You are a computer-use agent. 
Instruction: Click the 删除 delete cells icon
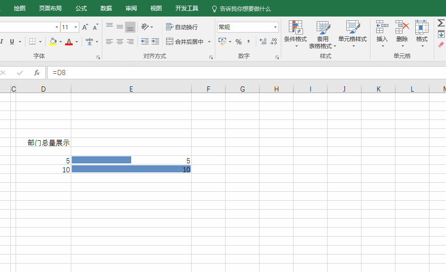click(x=402, y=27)
